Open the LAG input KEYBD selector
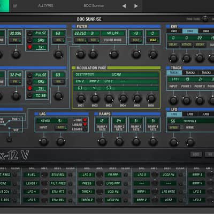This screenshot has height=214, width=214. tap(52, 121)
